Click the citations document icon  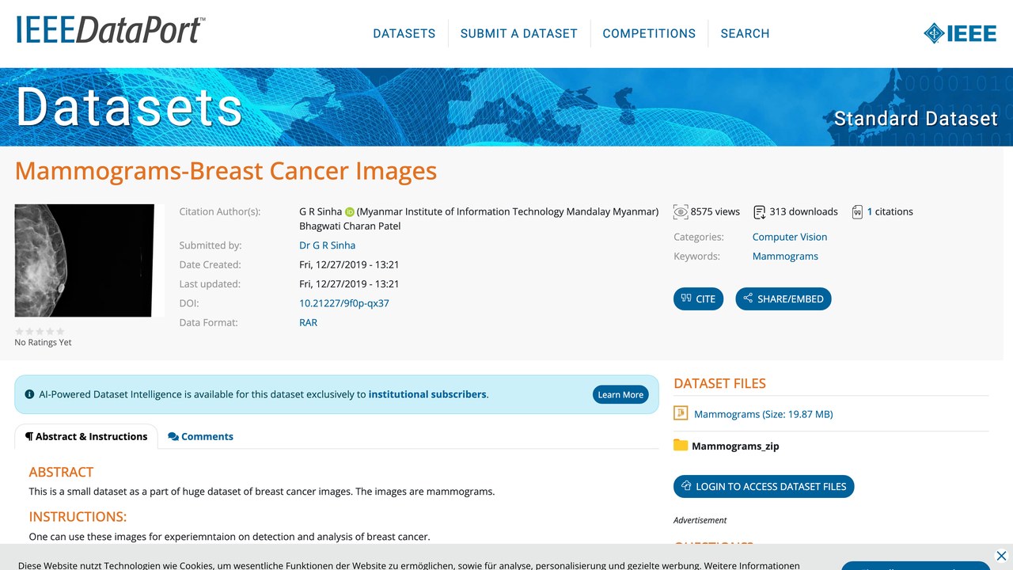click(x=857, y=212)
